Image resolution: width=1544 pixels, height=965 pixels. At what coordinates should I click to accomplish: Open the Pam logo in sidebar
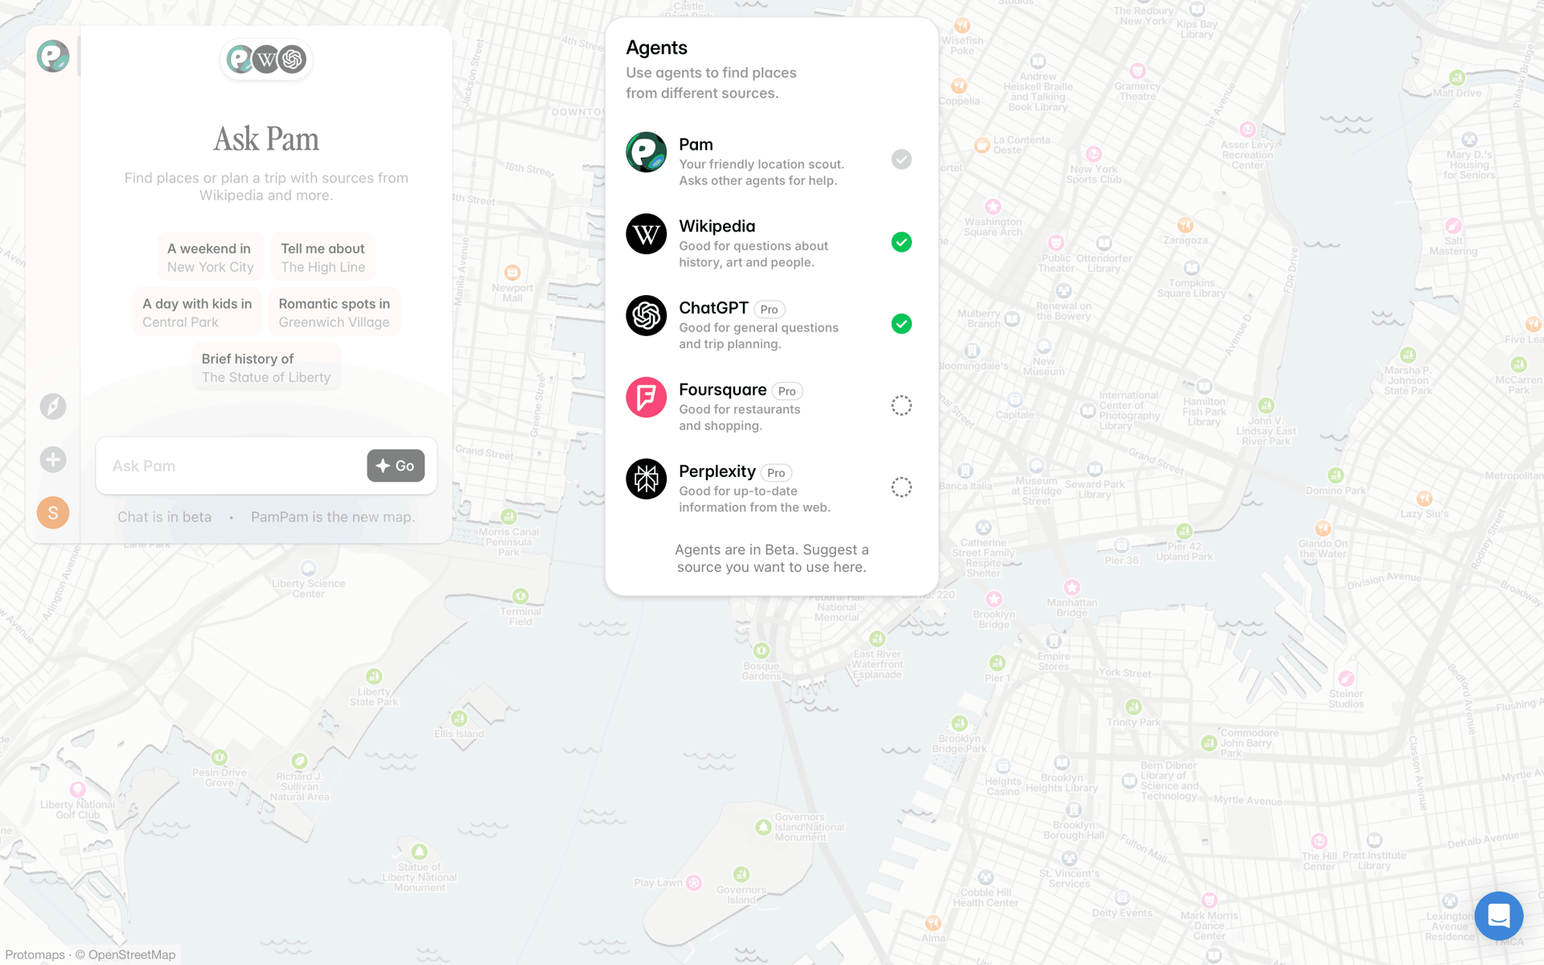click(53, 56)
